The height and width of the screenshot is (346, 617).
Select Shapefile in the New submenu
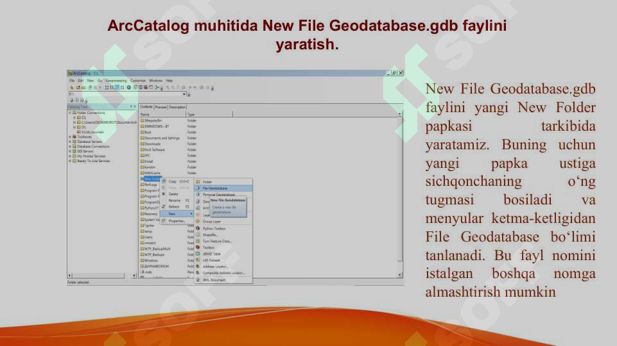(223, 235)
